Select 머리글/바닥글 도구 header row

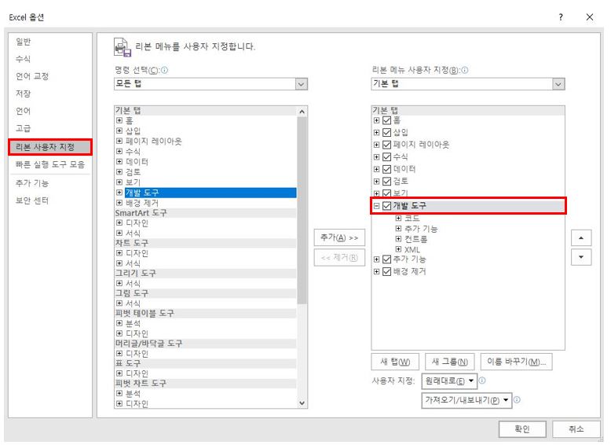[206, 344]
